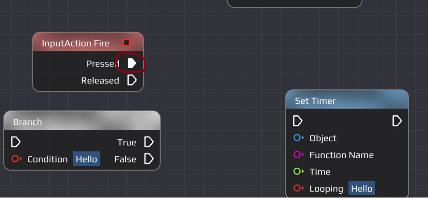The width and height of the screenshot is (428, 198).
Task: Click the Hello field beside Condition
Action: pyautogui.click(x=86, y=159)
